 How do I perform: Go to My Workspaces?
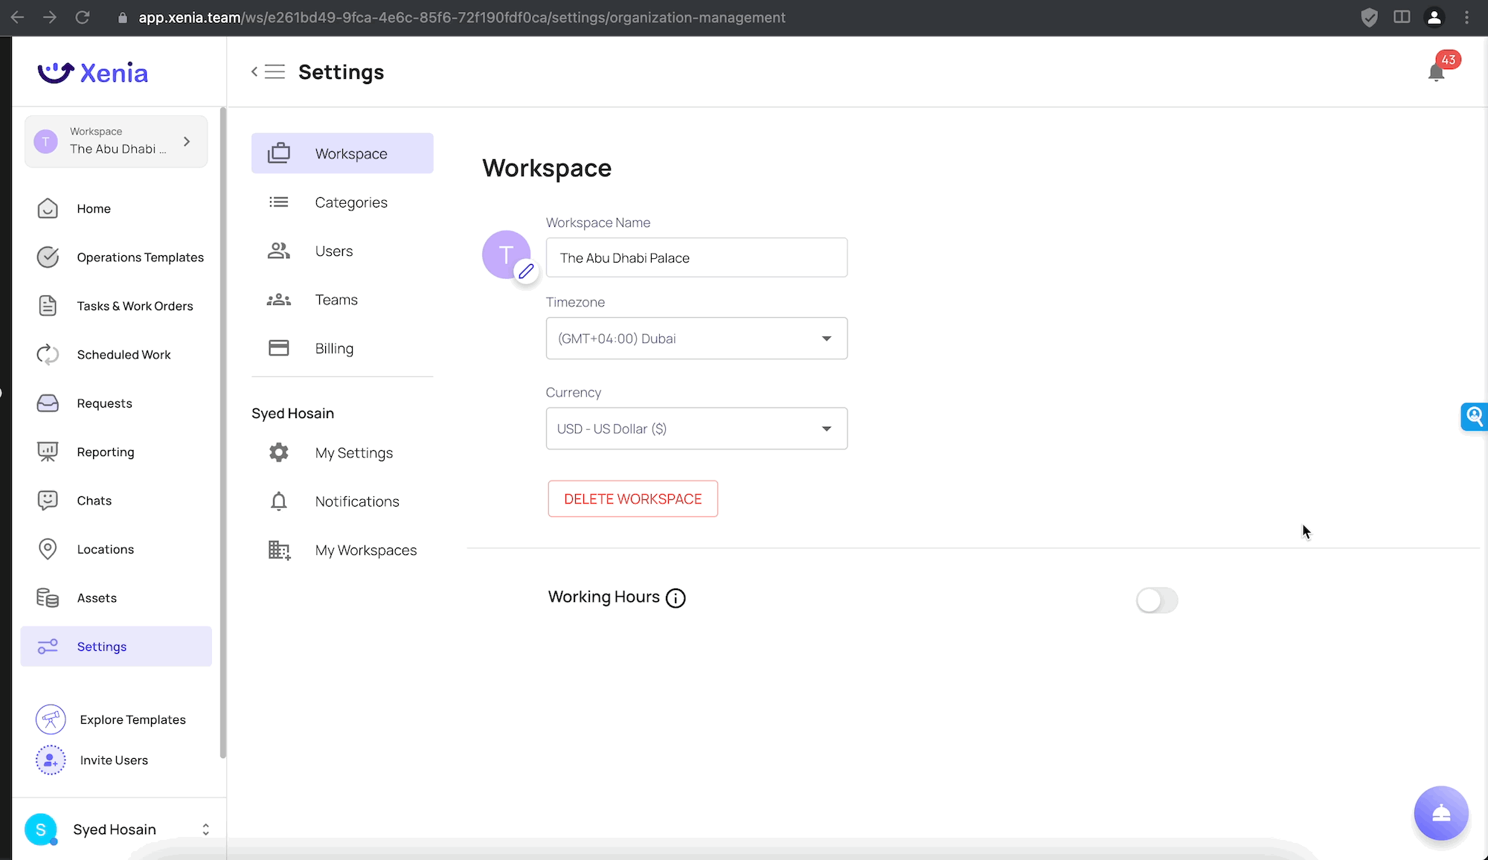point(342,550)
